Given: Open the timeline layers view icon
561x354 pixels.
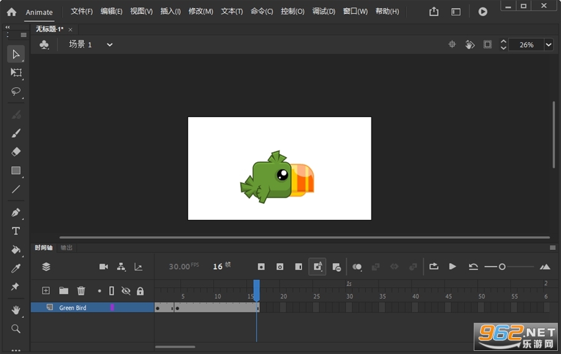Looking at the screenshot, I should 46,267.
